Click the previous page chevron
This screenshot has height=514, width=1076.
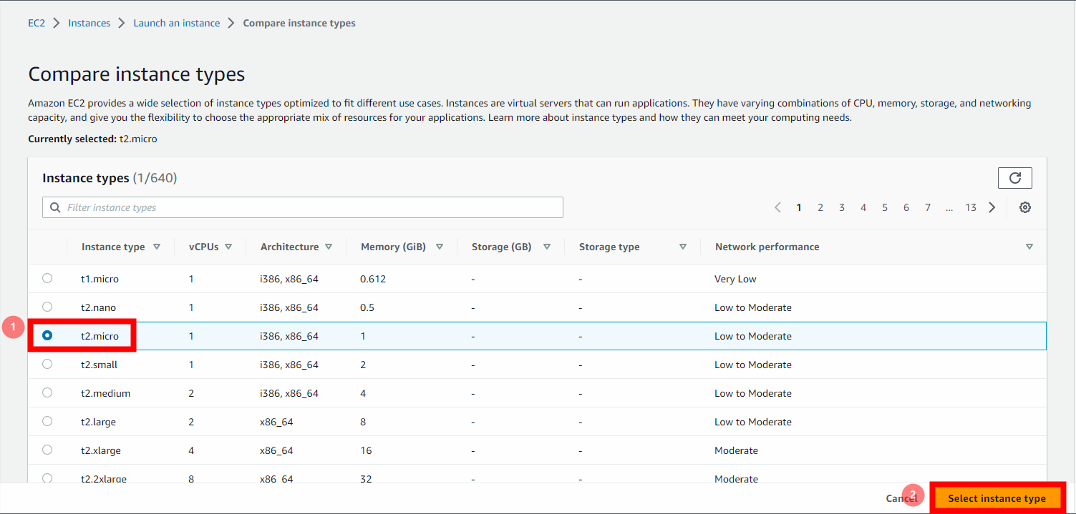tap(777, 207)
